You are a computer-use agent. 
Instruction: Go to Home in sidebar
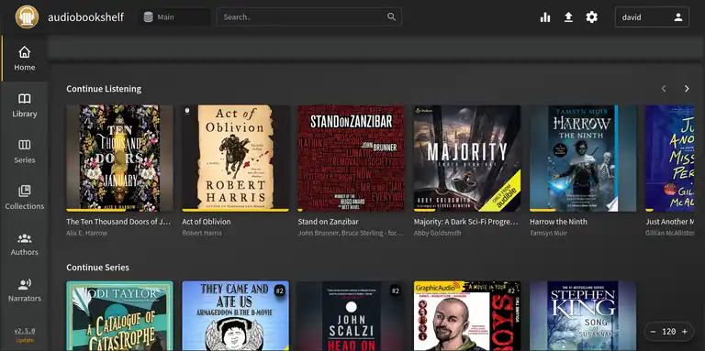point(24,59)
